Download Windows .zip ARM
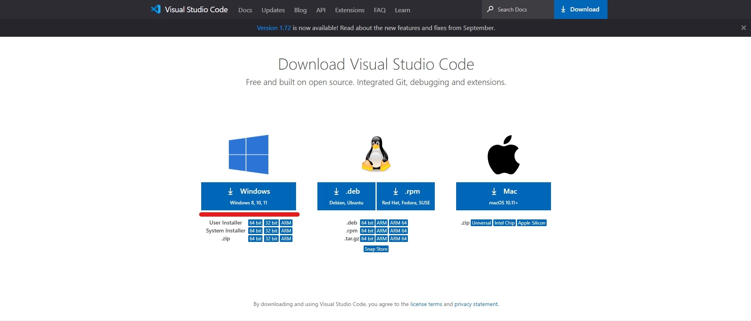The image size is (751, 321). [286, 239]
